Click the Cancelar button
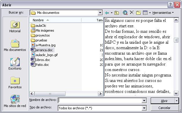This screenshot has height=113, width=182. 165,108
